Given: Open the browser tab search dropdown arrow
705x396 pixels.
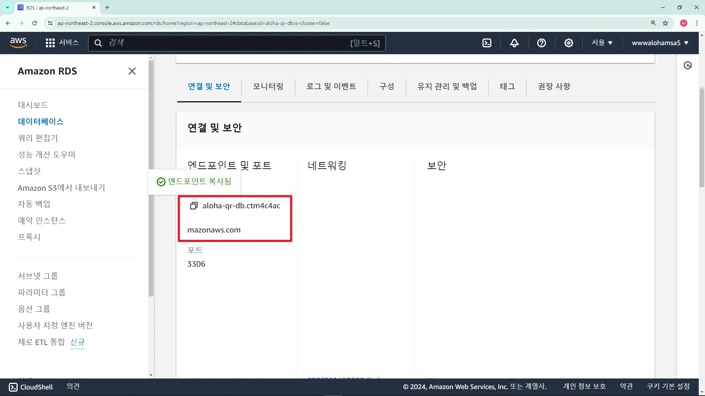Looking at the screenshot, I should click(x=7, y=7).
